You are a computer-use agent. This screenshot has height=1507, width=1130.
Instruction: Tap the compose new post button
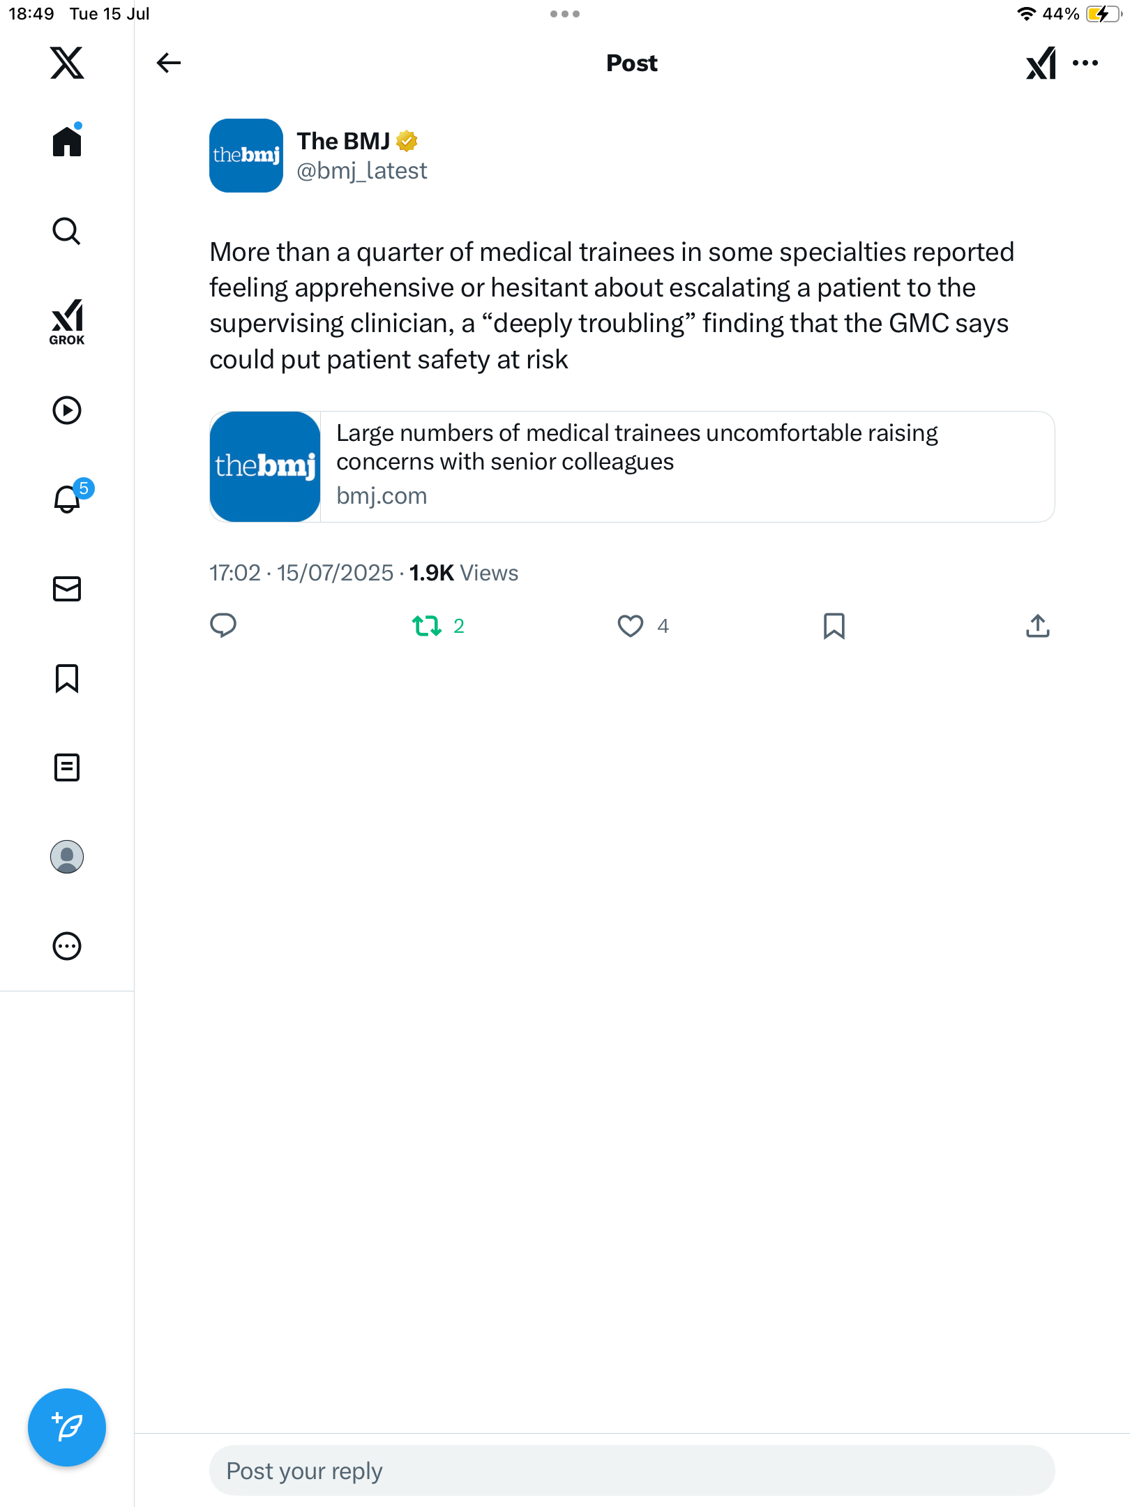tap(67, 1427)
